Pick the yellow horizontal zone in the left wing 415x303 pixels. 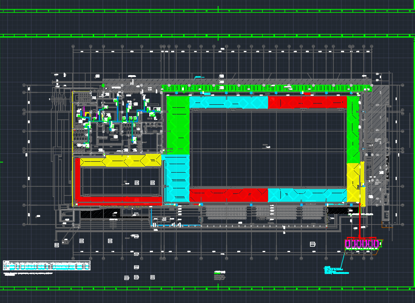coord(120,160)
